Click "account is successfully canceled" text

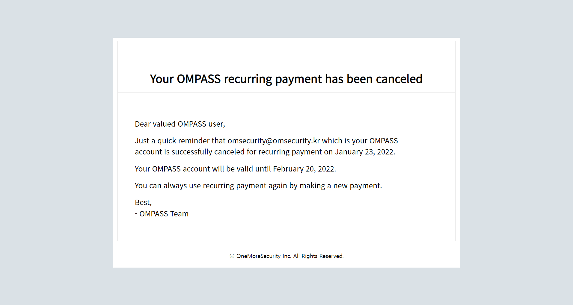[189, 152]
